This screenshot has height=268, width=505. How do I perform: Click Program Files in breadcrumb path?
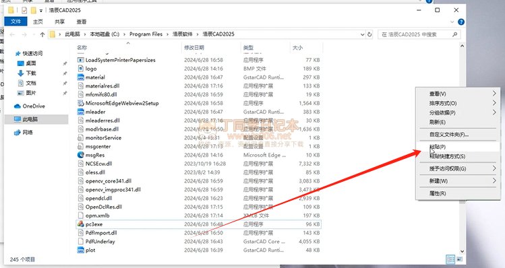click(146, 34)
